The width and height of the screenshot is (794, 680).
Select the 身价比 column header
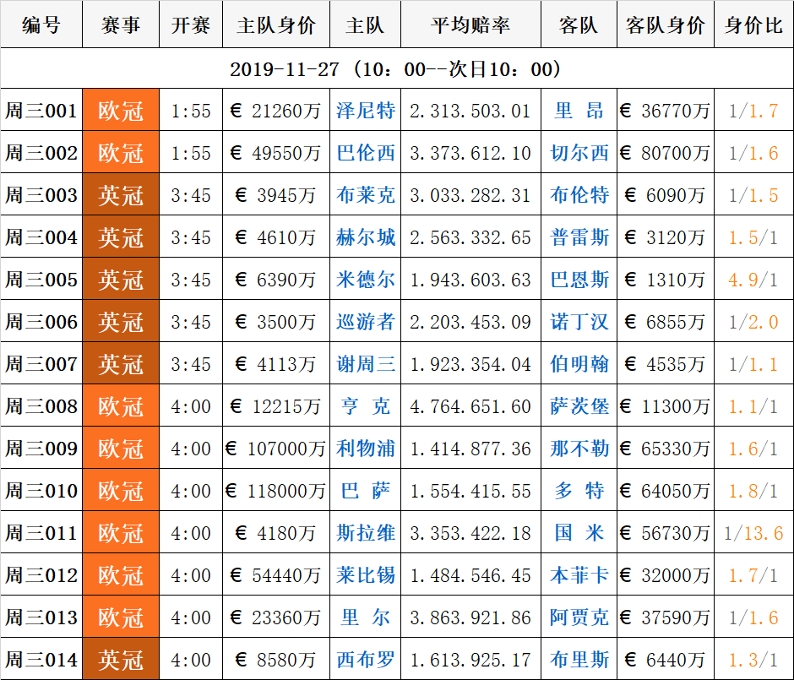753,24
